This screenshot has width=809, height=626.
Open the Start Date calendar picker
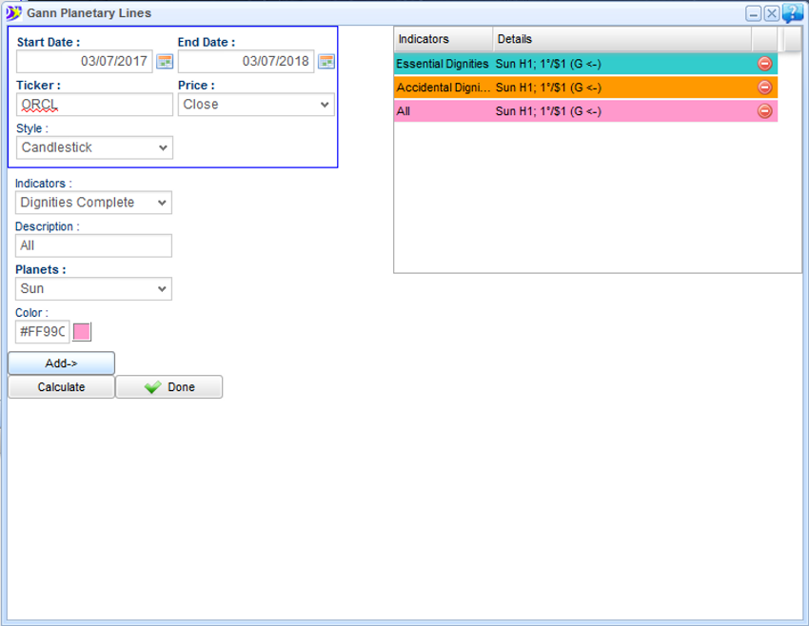point(165,62)
